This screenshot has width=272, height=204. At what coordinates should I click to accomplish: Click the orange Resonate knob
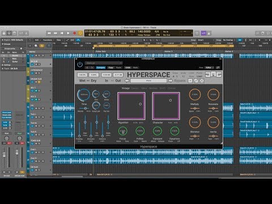pos(213,95)
